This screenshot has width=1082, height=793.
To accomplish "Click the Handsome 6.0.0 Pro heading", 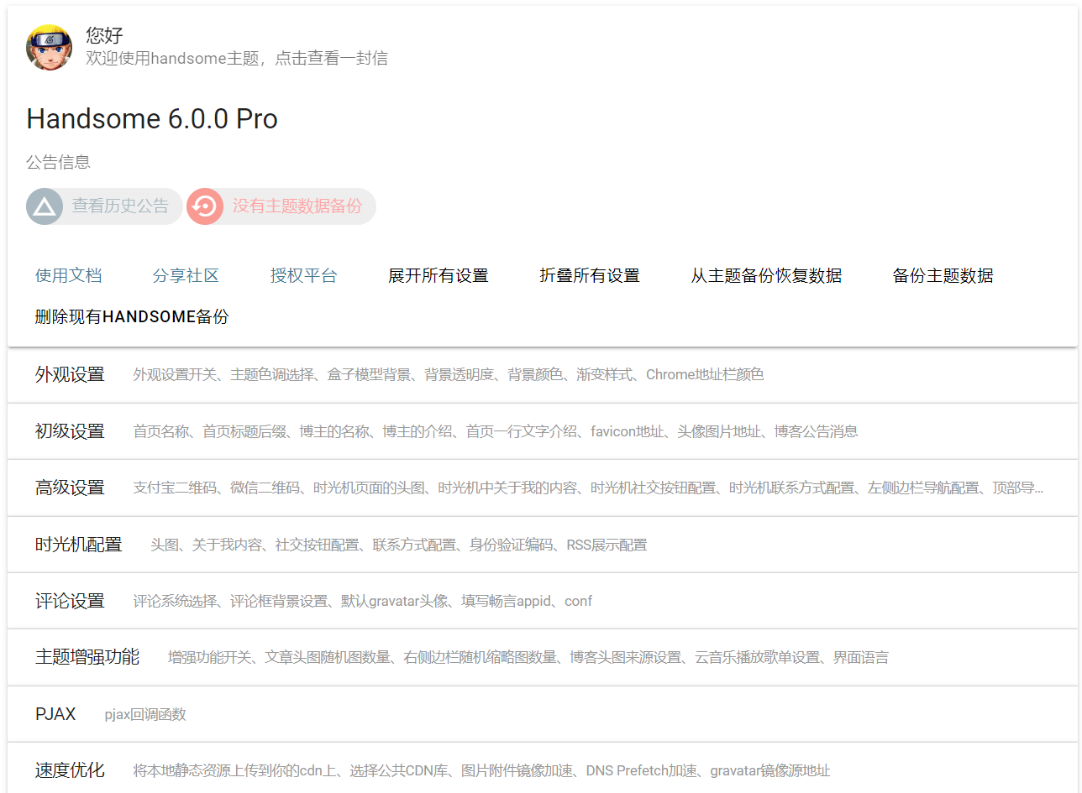I will pos(152,119).
